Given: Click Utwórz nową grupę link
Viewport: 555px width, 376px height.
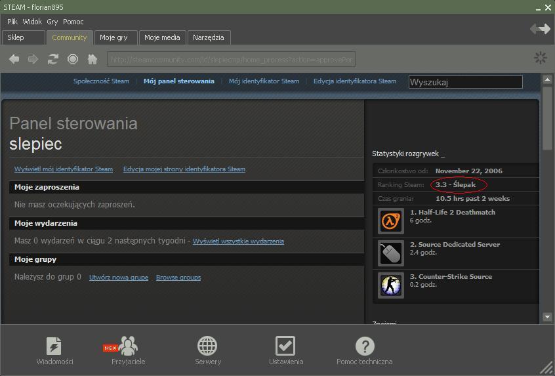Looking at the screenshot, I should click(119, 278).
